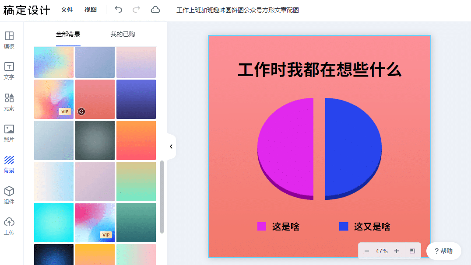Open the 47% zoom level menu
The height and width of the screenshot is (265, 471).
382,251
